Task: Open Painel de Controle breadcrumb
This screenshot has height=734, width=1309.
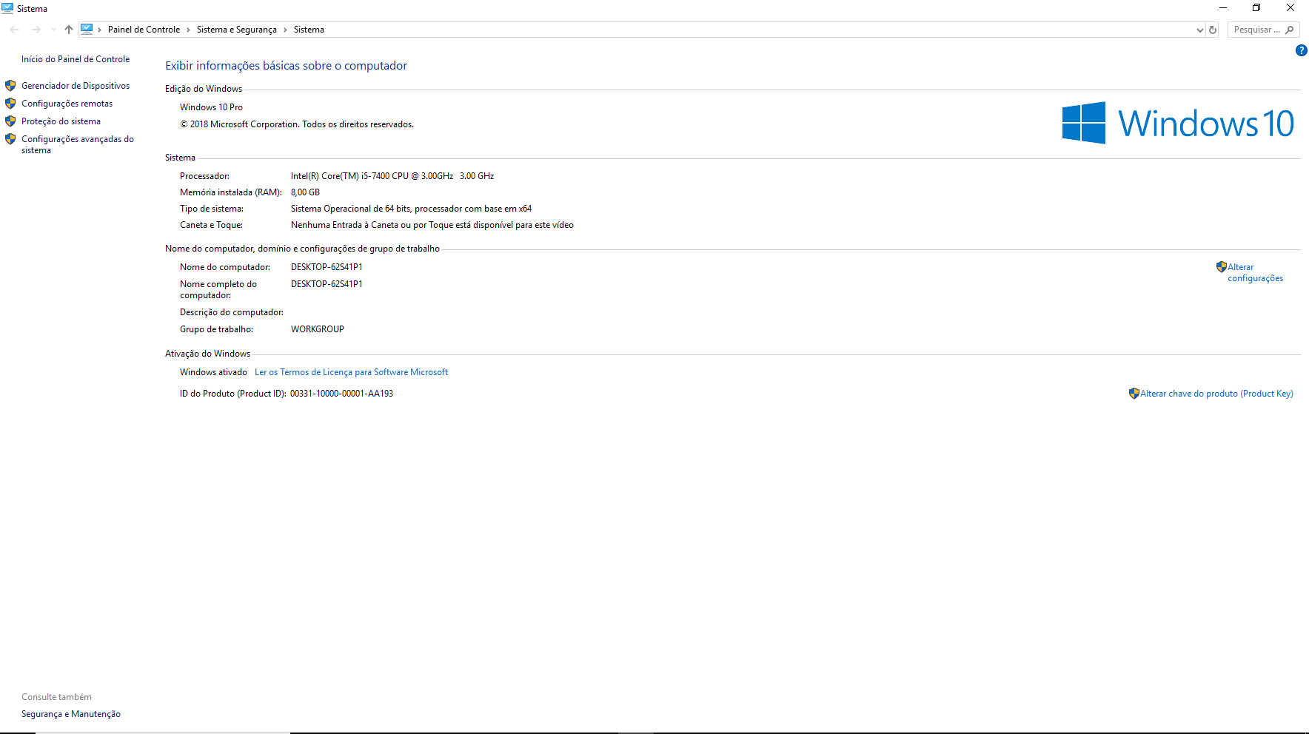Action: tap(144, 30)
